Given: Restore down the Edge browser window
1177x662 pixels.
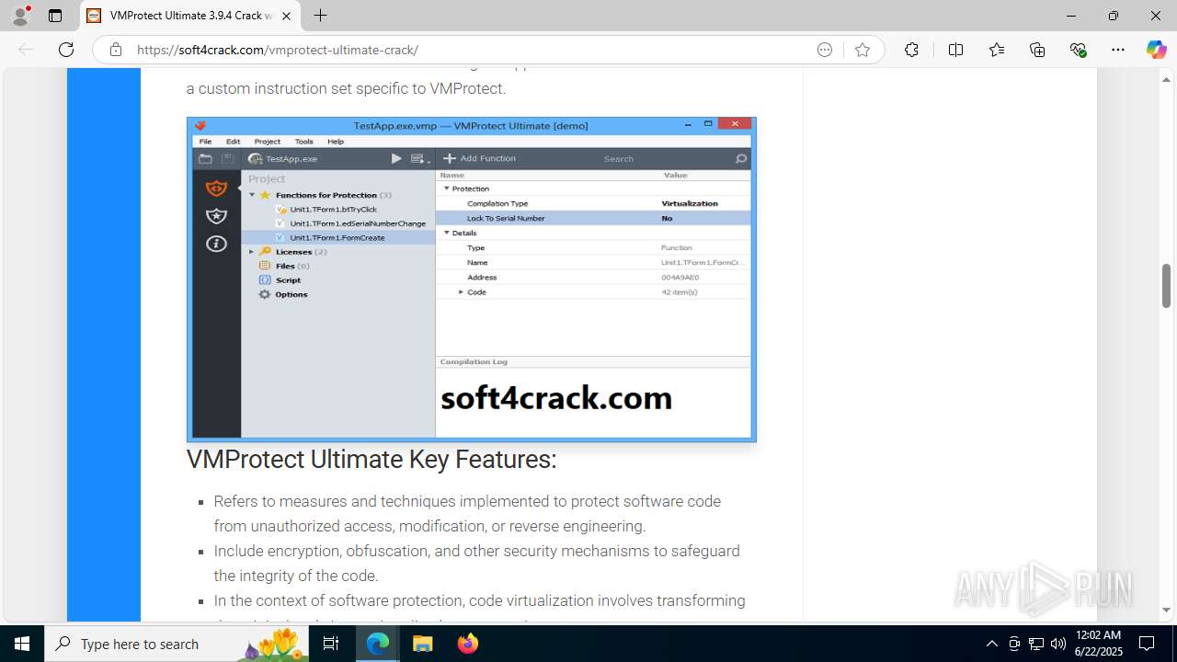Looking at the screenshot, I should (x=1113, y=16).
